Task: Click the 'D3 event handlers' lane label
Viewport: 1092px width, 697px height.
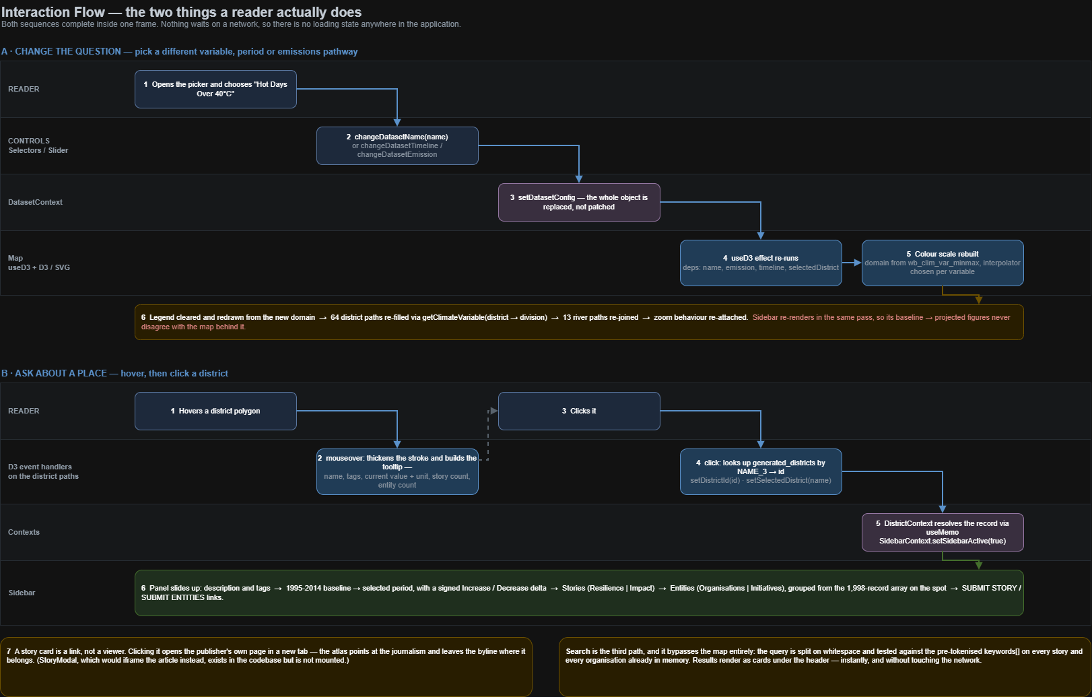Action: coord(43,471)
